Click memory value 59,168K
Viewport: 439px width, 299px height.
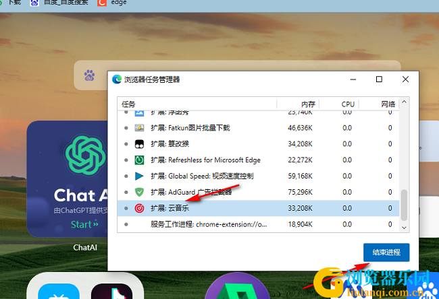point(300,176)
